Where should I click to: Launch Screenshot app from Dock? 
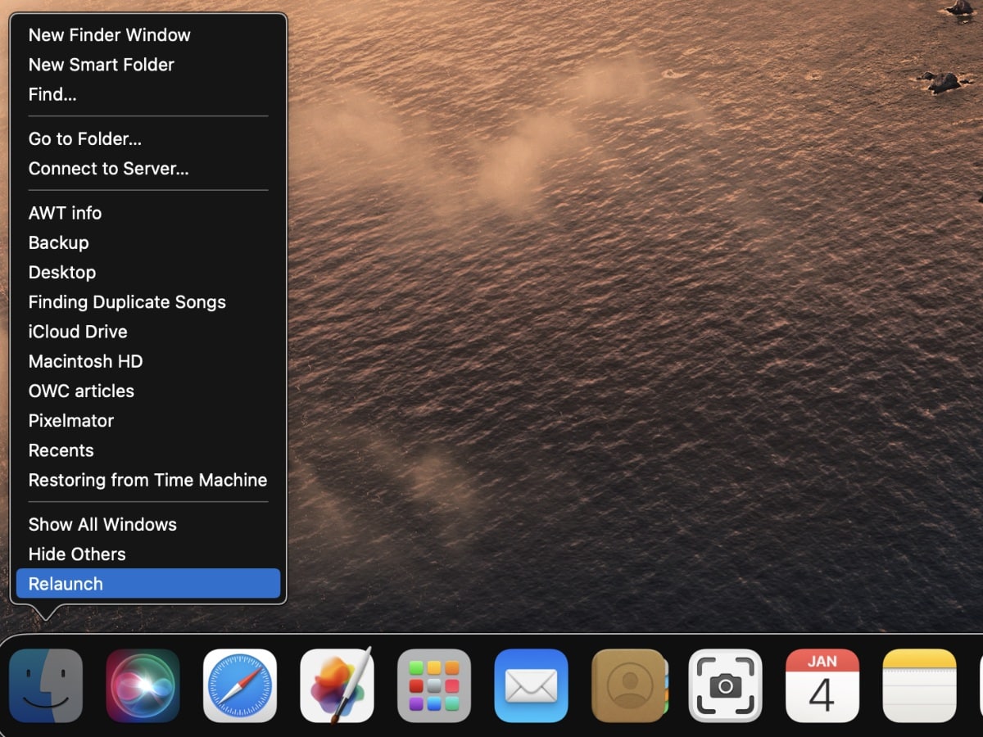(x=725, y=685)
